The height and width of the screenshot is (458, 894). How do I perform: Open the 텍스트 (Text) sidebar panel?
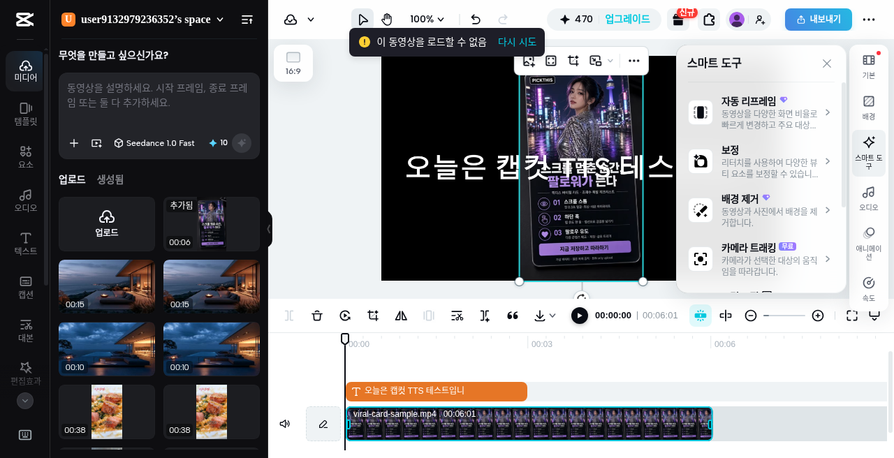point(24,244)
